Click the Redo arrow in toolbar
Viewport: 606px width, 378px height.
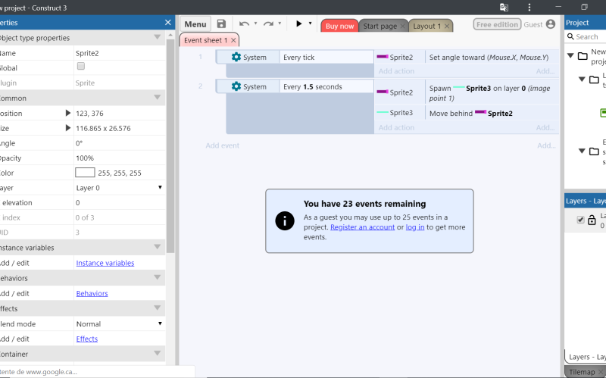coord(270,24)
